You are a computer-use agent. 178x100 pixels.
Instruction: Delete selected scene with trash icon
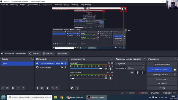pos(8,88)
